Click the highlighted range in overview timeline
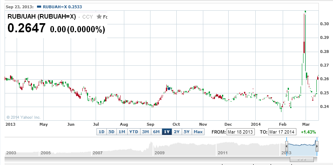This screenshot has width=333, height=165. (x=302, y=146)
